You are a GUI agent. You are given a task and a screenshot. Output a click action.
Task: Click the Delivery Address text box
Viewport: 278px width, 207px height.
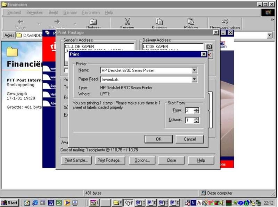(x=173, y=47)
